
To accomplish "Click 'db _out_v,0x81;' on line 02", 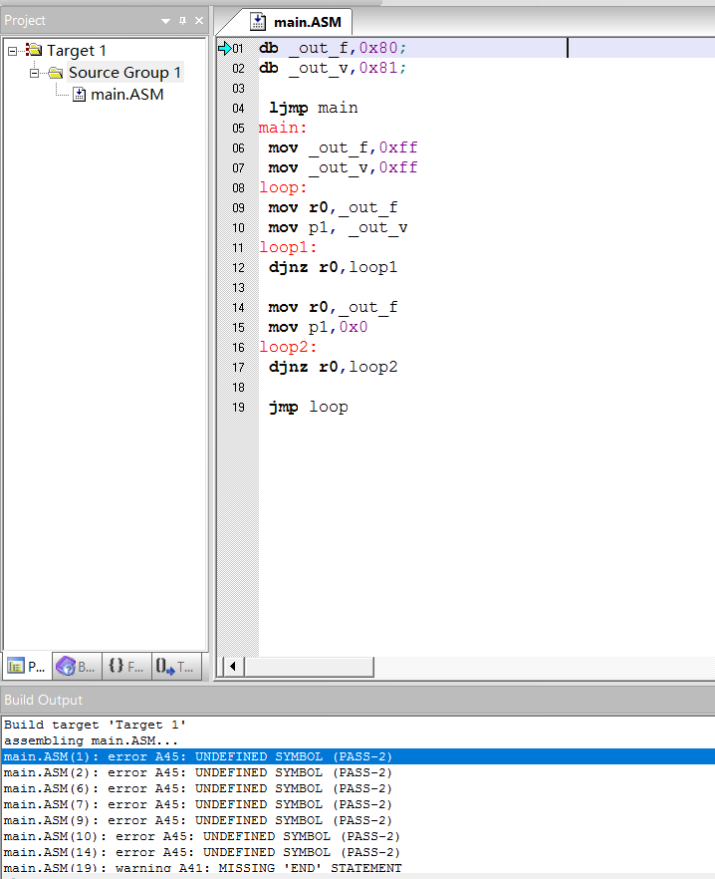I will (x=333, y=68).
